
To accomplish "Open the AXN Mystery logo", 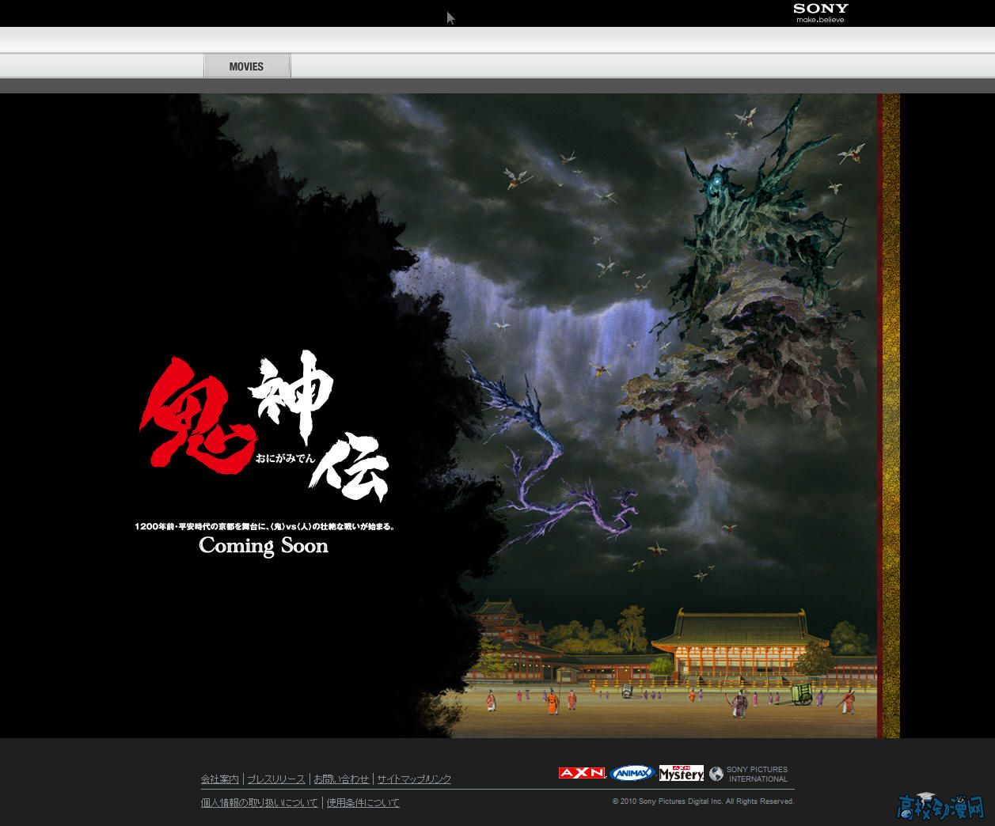I will pos(682,773).
